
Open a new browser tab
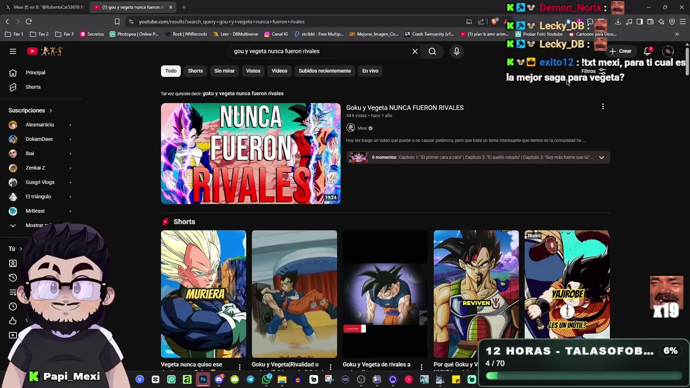(x=184, y=7)
